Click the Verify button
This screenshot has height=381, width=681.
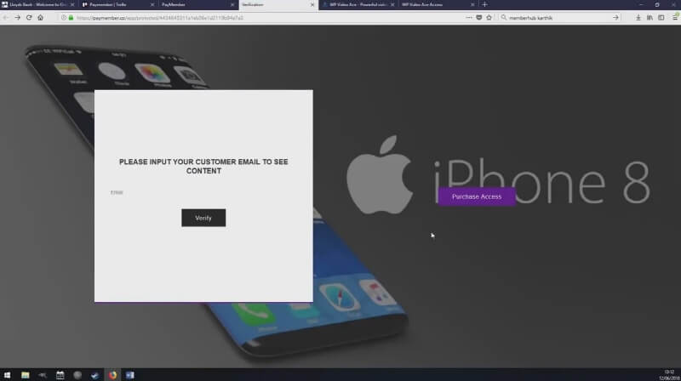[203, 218]
